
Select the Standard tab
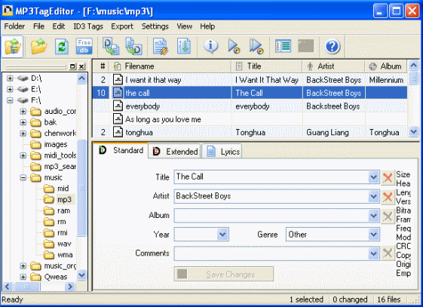click(121, 150)
